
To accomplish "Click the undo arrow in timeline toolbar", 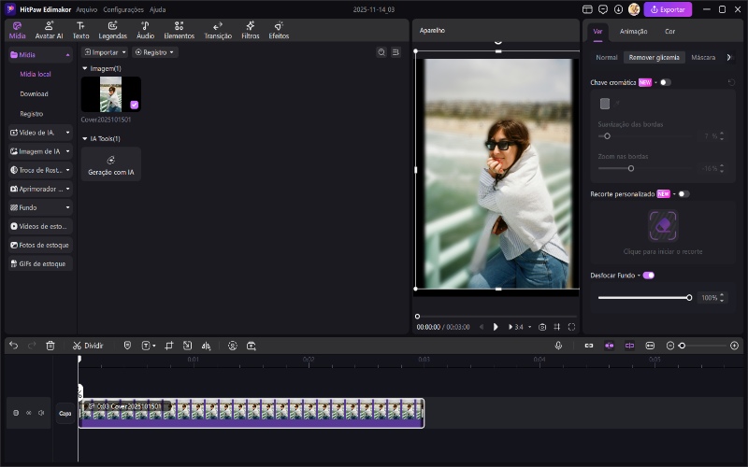I will (13, 346).
